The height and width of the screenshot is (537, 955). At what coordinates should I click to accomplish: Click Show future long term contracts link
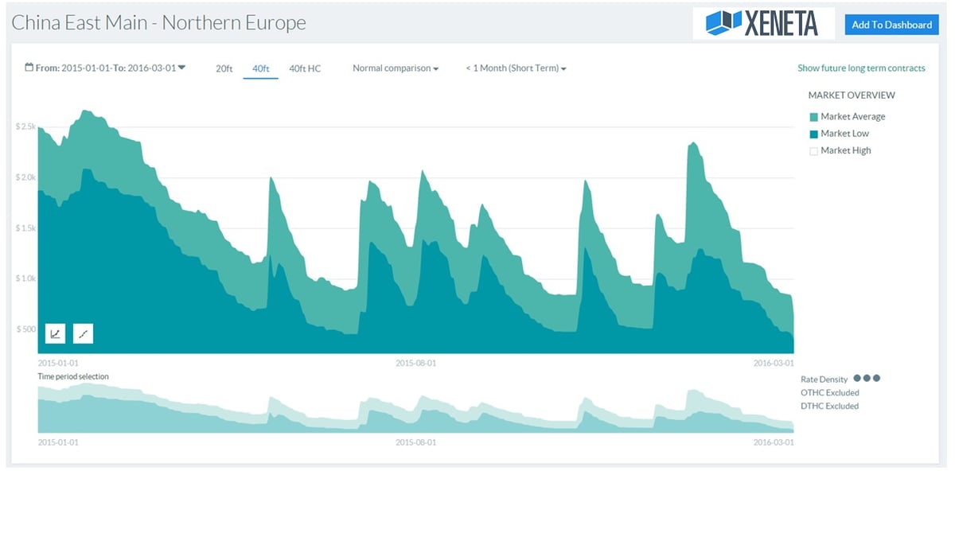(x=861, y=68)
